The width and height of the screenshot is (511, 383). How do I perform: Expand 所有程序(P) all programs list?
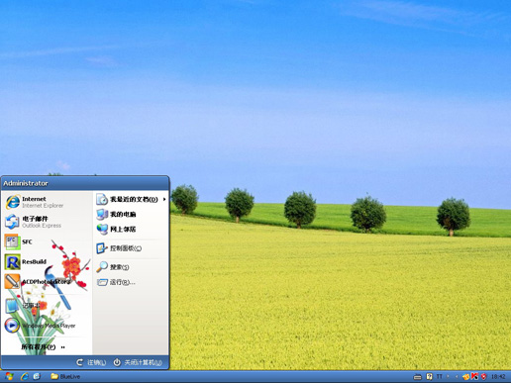[x=44, y=347]
